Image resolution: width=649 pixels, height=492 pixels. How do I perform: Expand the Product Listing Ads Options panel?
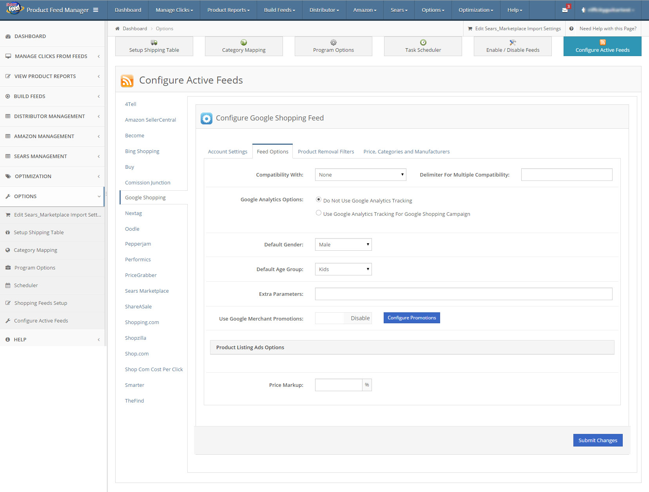coord(412,348)
